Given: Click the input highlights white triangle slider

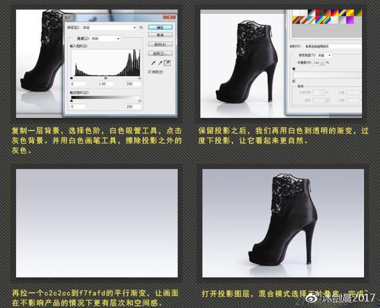Looking at the screenshot, I should click(x=140, y=78).
